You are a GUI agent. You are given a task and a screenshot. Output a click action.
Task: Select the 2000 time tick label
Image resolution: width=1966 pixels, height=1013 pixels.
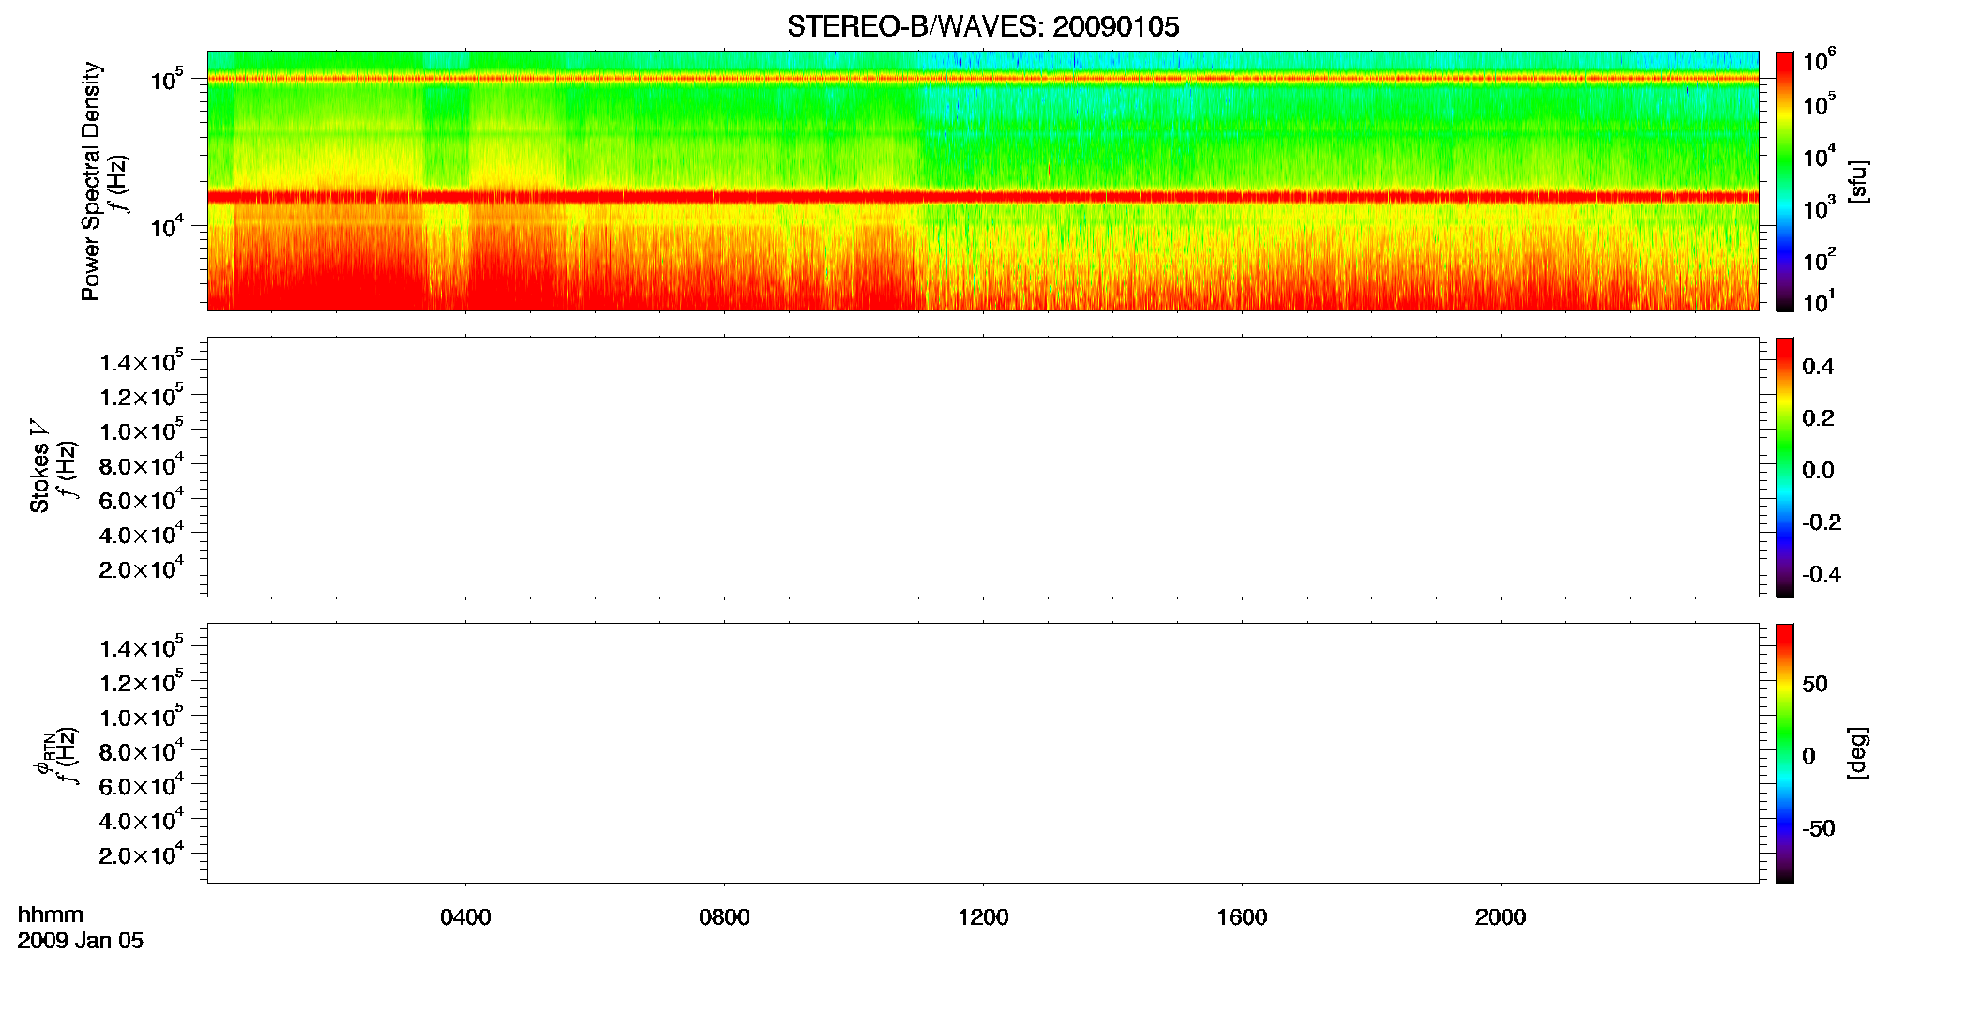[1500, 917]
